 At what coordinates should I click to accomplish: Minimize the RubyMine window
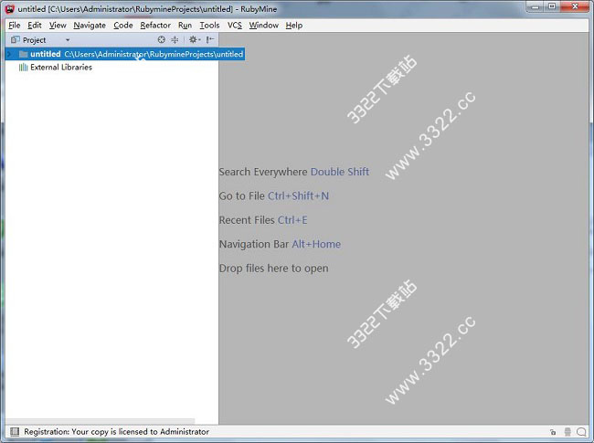pos(536,6)
